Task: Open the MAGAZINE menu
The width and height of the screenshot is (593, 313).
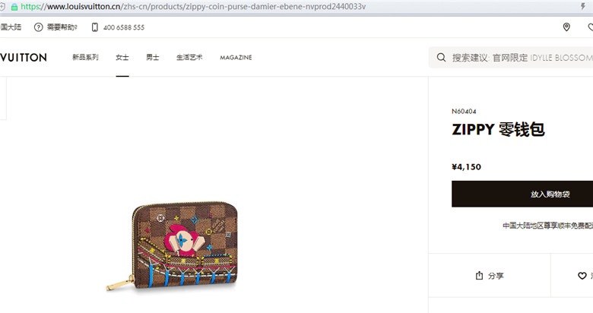Action: point(236,58)
